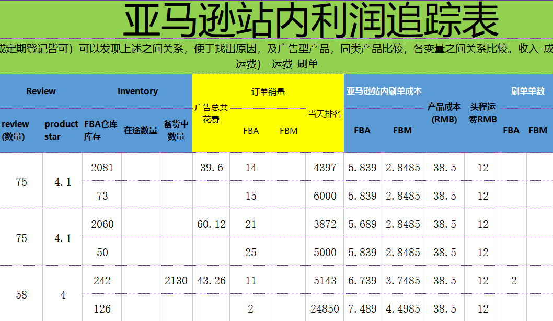Select inventory cell 242
This screenshot has width=553, height=321.
pos(102,280)
